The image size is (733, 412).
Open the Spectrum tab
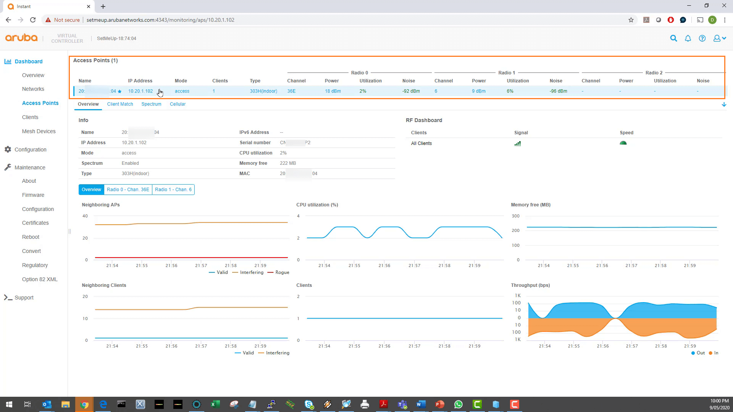151,104
